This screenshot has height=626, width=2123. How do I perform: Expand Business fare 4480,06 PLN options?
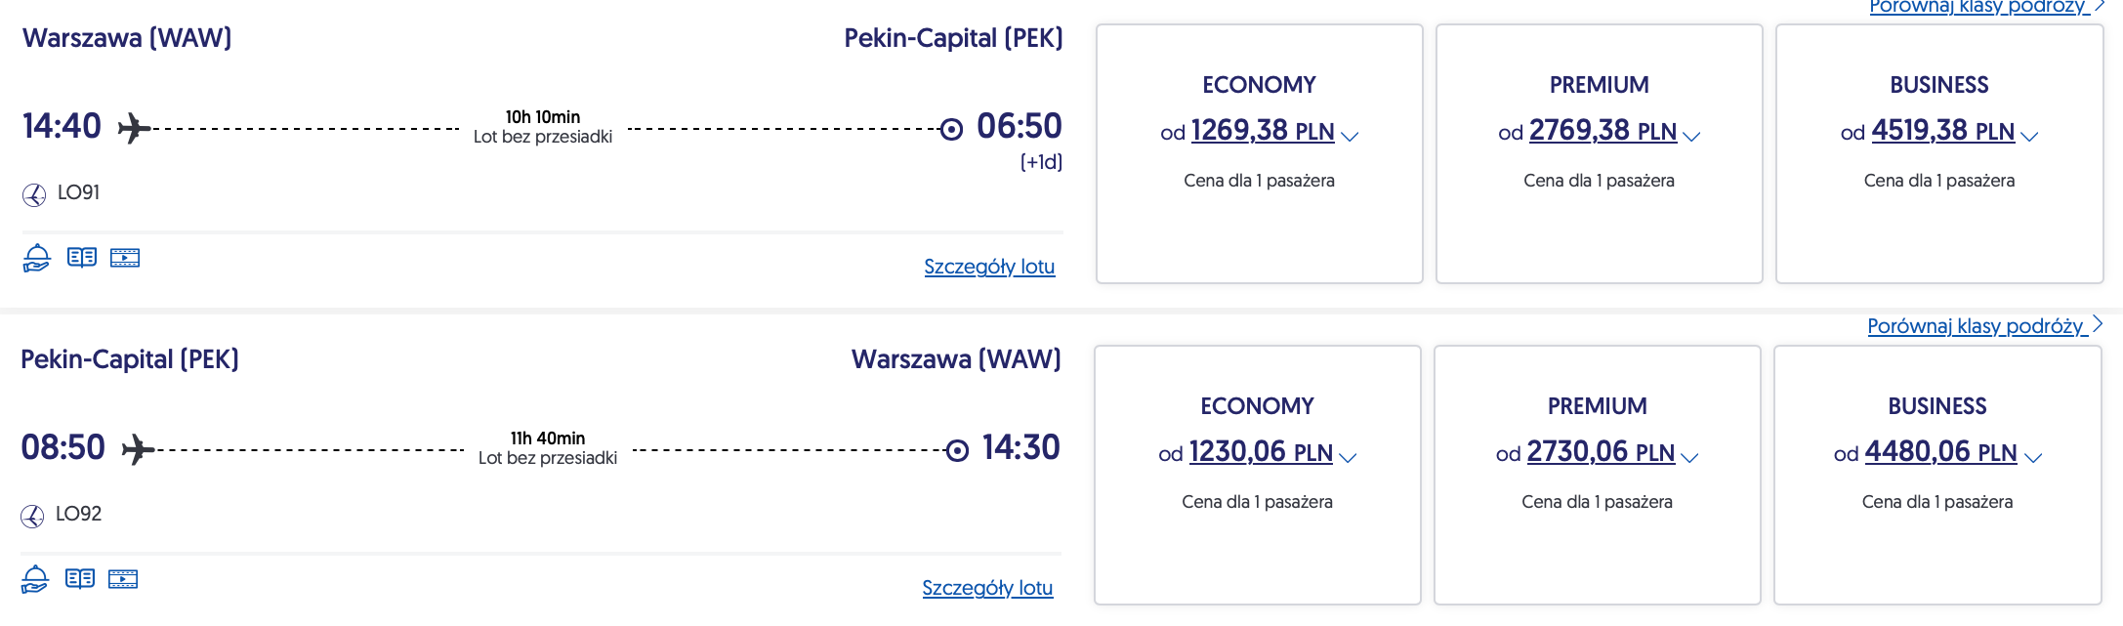coord(1939,453)
